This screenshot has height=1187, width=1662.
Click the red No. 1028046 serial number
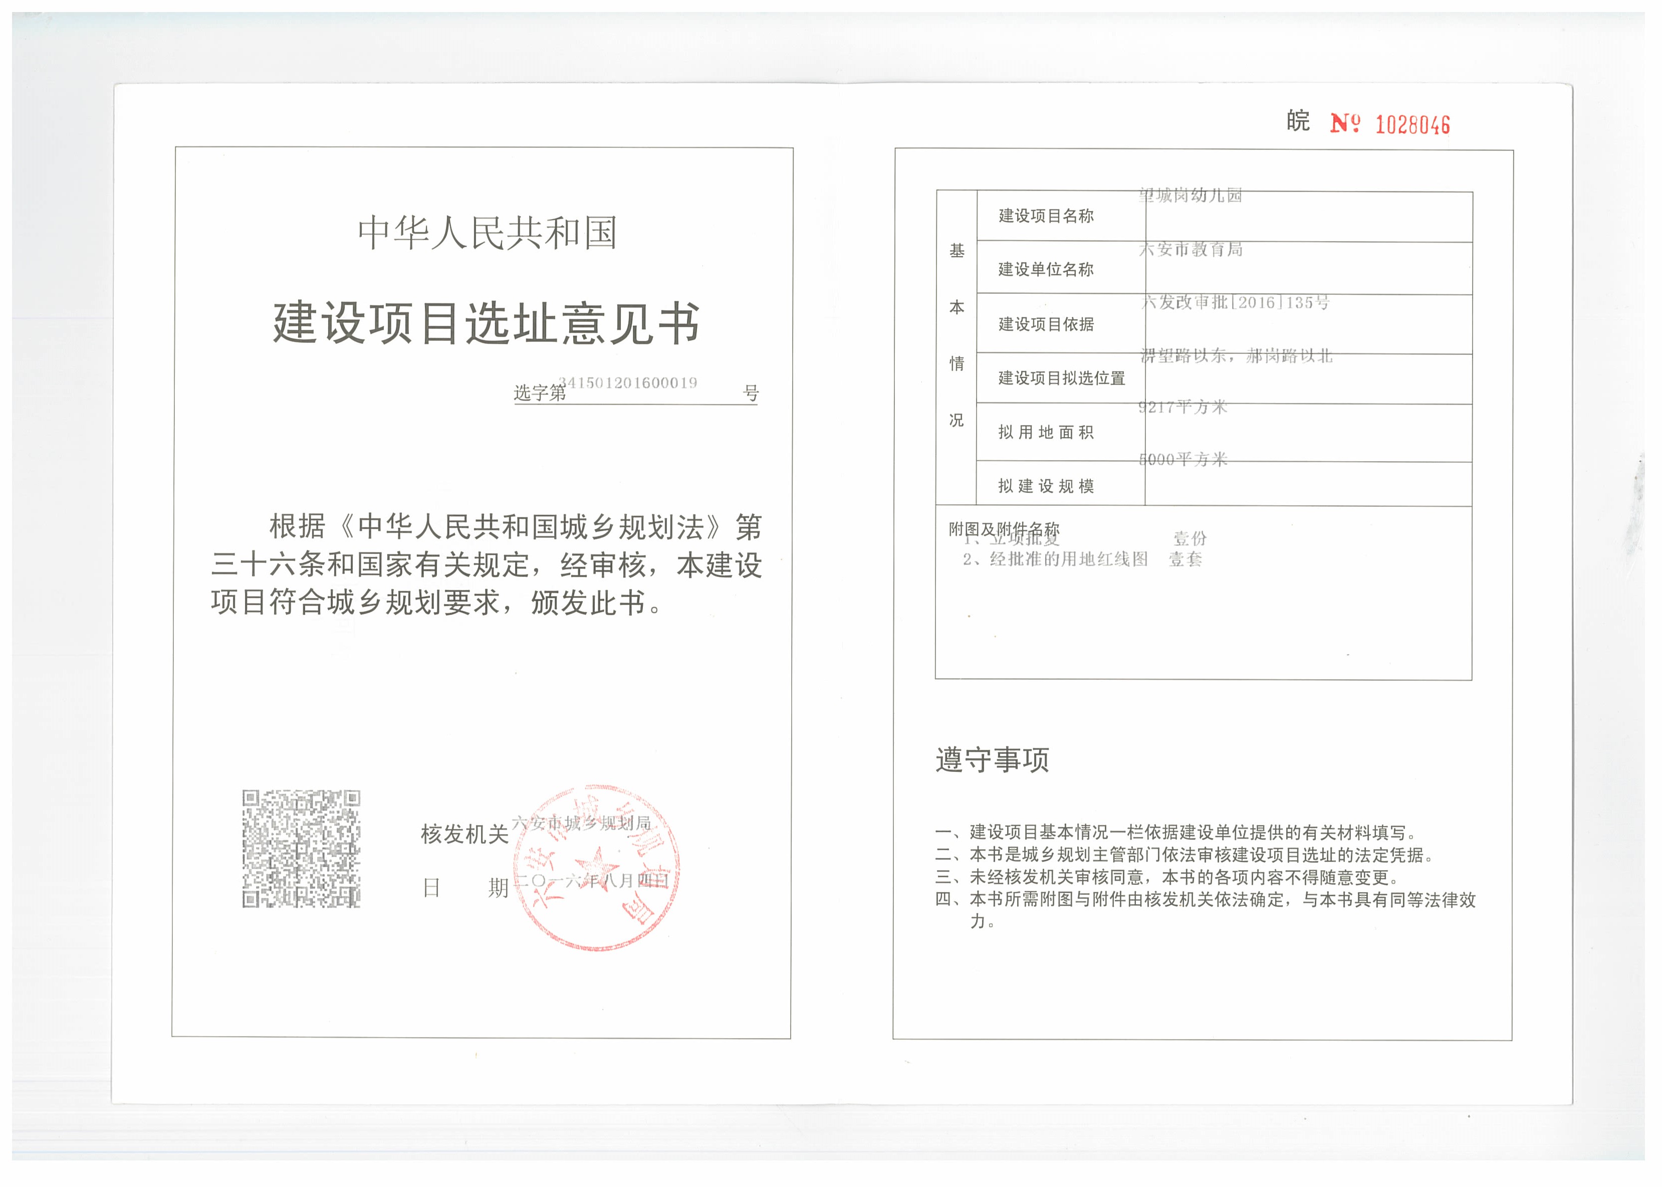tap(1389, 123)
